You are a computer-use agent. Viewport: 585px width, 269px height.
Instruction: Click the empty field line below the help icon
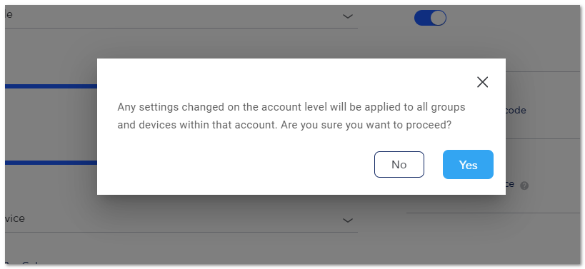pyautogui.click(x=493, y=213)
